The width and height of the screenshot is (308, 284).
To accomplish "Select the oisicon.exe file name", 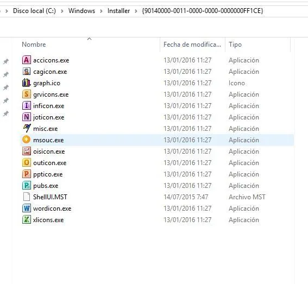I will (49, 151).
